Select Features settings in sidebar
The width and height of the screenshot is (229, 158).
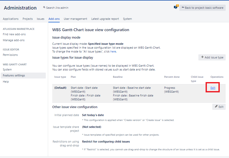[23, 75]
